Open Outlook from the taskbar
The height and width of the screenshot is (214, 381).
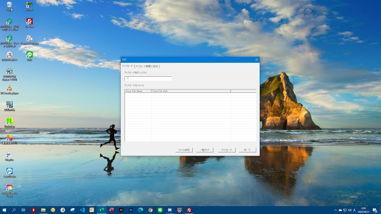tap(92, 210)
